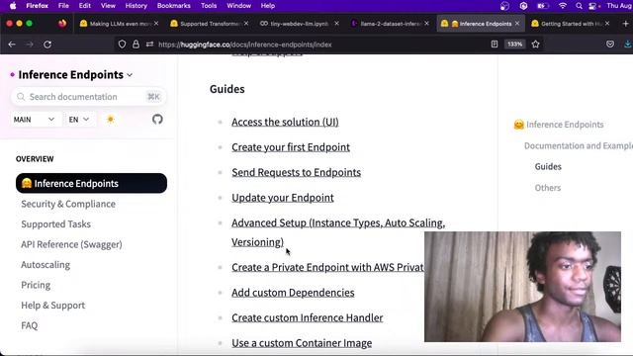Screen dimensions: 633x356
Task: Open the EN language dropdown
Action: (x=79, y=120)
